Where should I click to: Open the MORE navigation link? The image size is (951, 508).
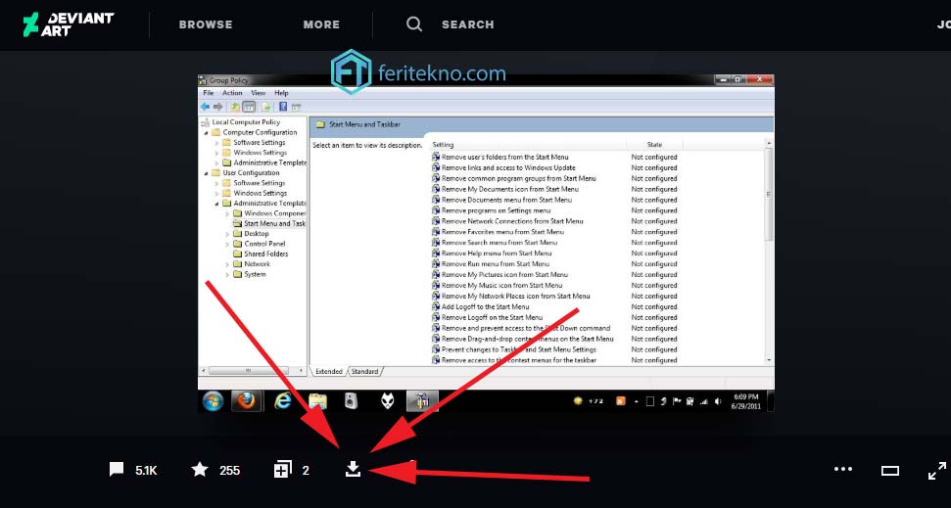[x=321, y=24]
